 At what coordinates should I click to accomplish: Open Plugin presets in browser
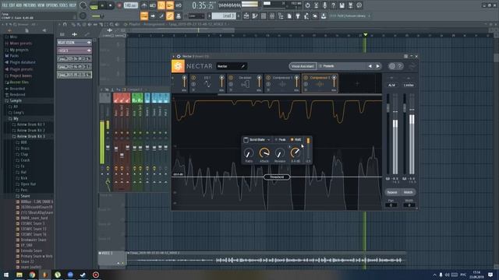(21, 69)
